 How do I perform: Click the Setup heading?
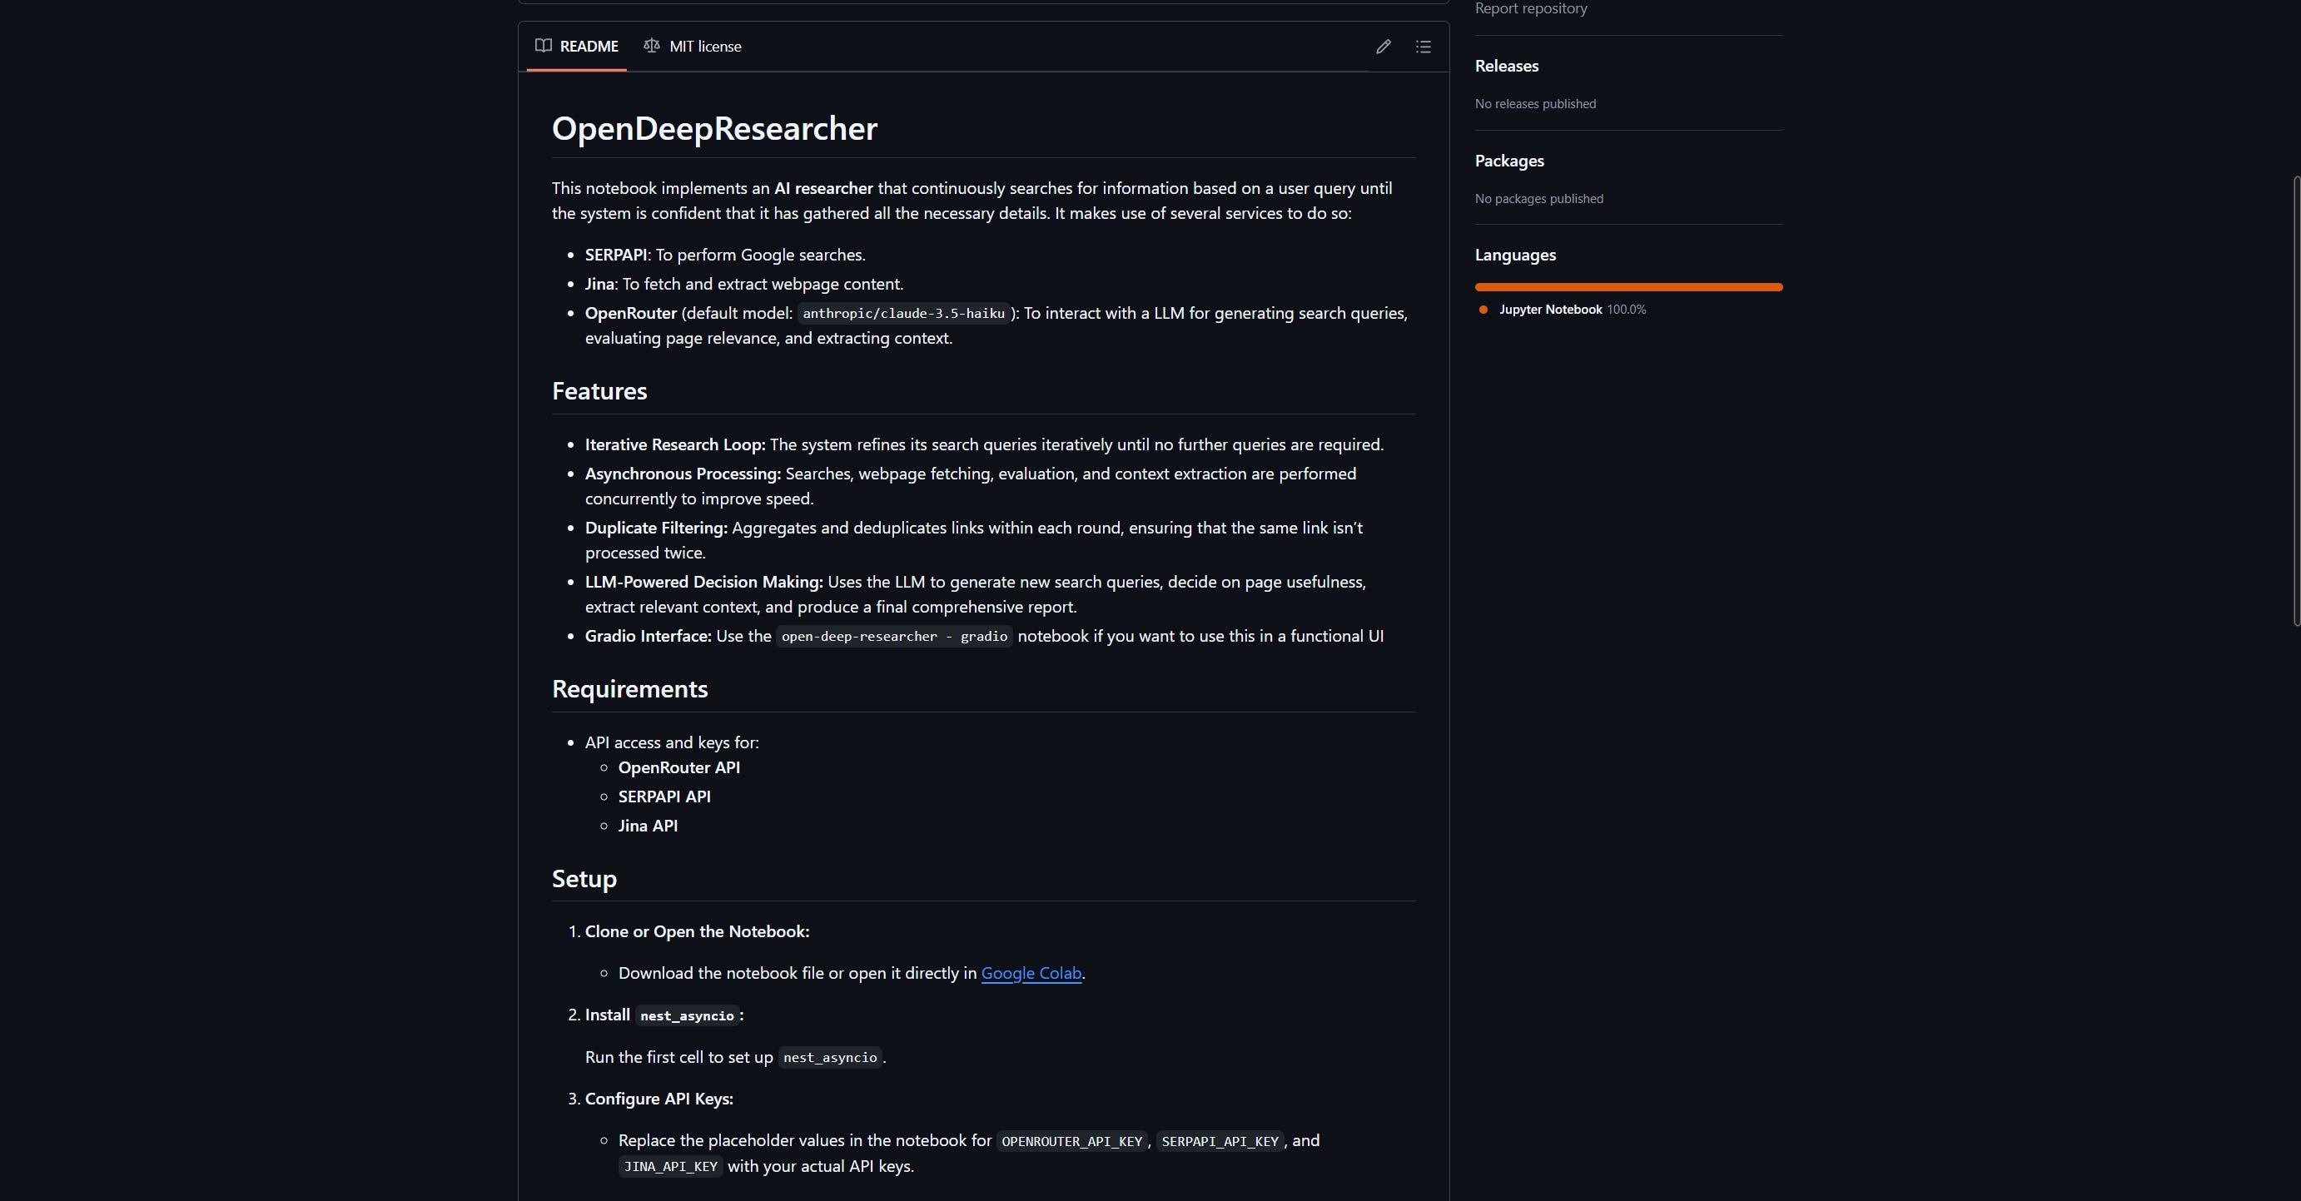coord(584,879)
